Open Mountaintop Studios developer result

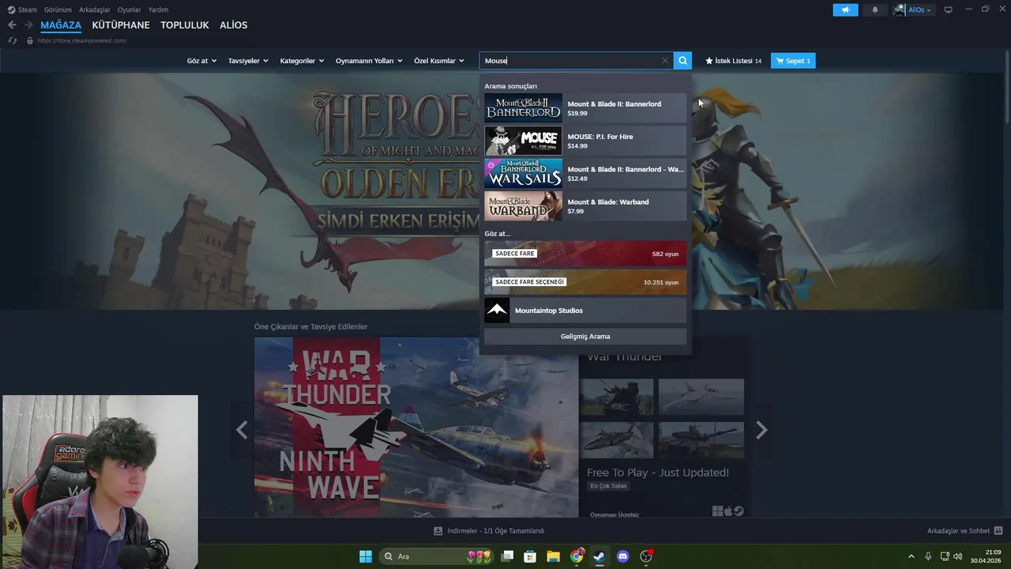pyautogui.click(x=585, y=311)
